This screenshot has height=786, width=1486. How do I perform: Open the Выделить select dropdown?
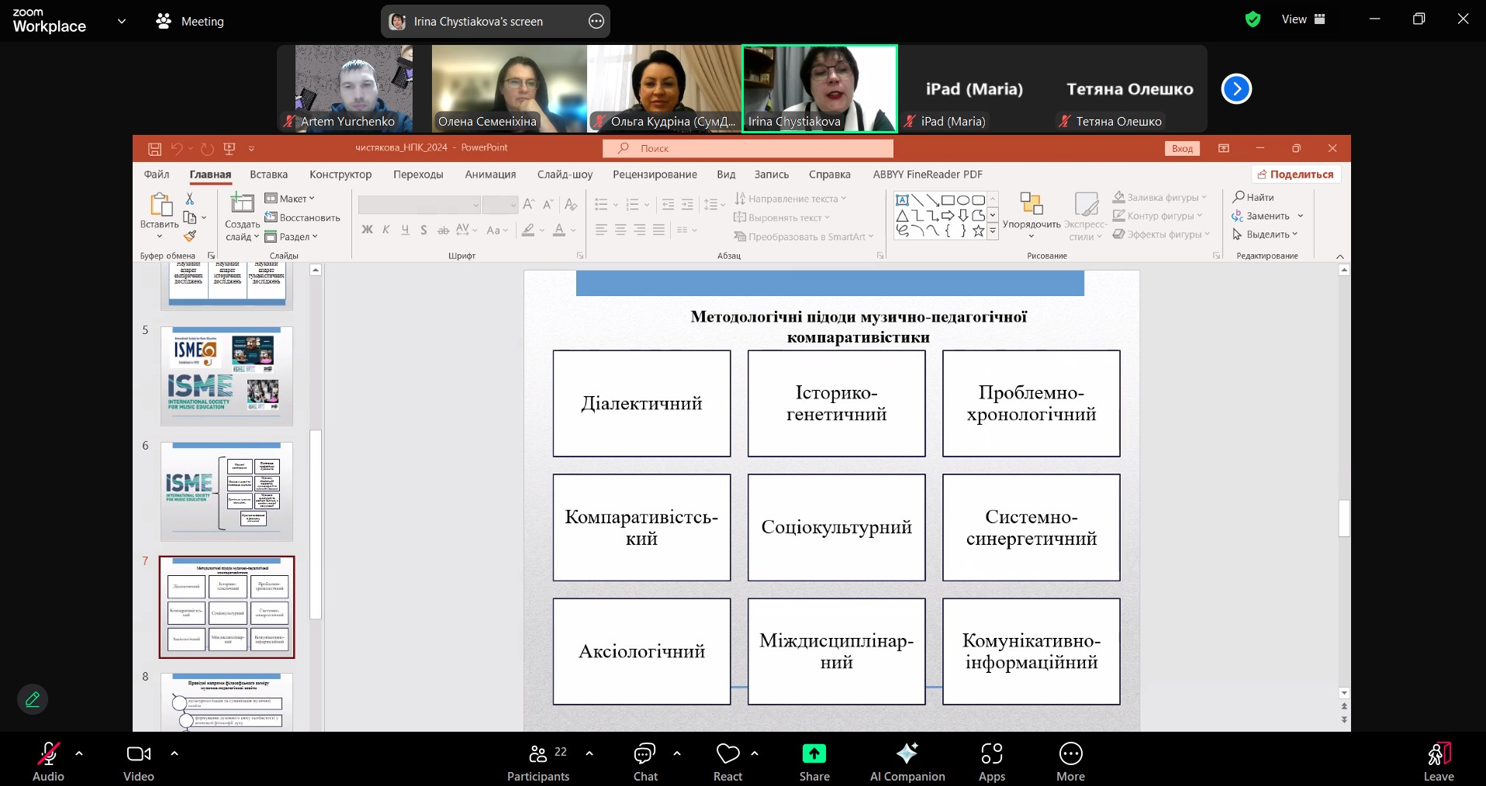(1265, 235)
